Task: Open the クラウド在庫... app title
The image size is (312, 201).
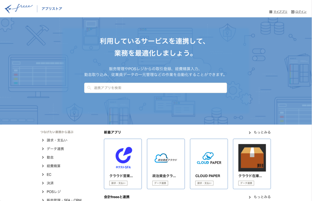Action: coord(250,176)
